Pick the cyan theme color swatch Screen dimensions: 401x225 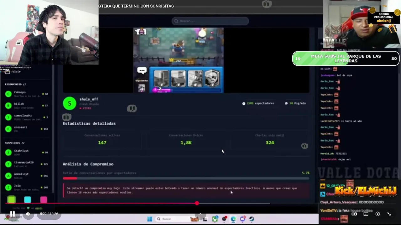click(28, 200)
